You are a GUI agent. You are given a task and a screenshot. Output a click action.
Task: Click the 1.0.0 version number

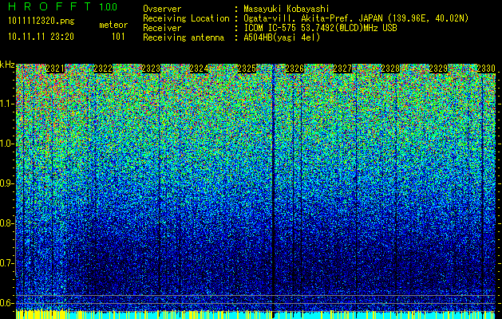tap(108, 6)
